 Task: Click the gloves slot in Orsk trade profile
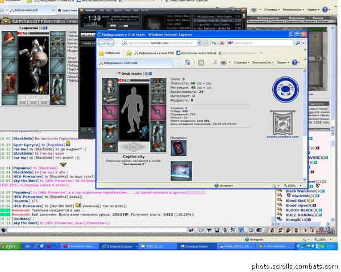(x=158, y=99)
